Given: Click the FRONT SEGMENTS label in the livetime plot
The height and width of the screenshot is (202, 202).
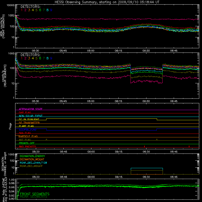Looking at the screenshot, I should 35,194.
